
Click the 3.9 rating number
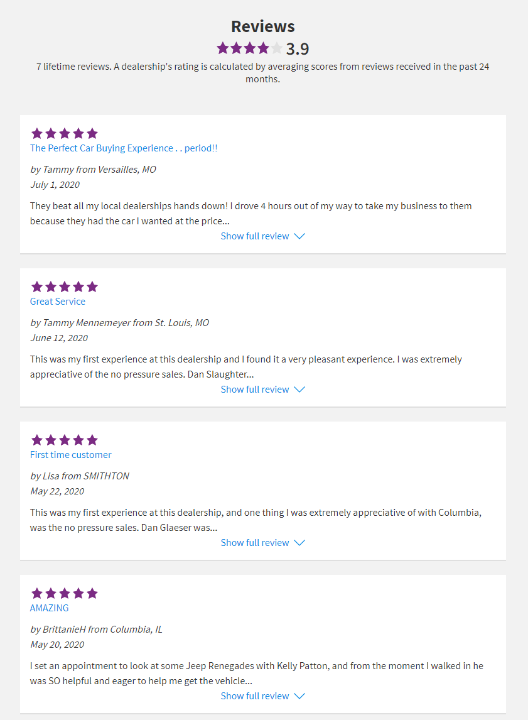[298, 49]
